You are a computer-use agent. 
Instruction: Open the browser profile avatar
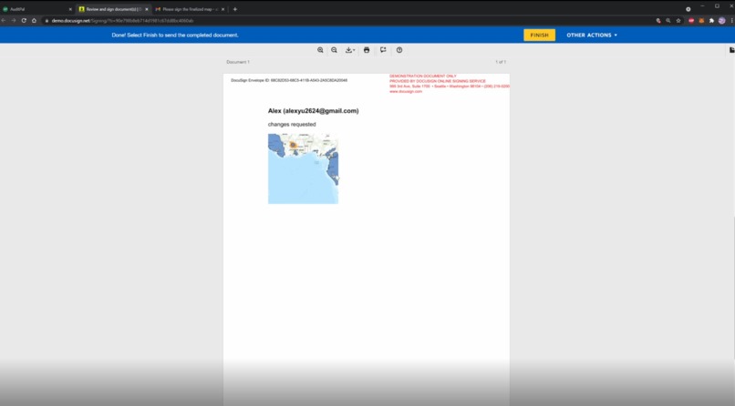(x=722, y=21)
